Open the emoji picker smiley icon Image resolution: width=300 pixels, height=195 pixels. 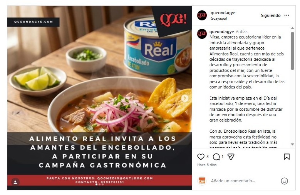click(x=284, y=181)
